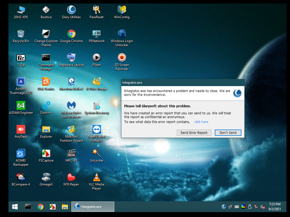290x217 pixels.
Task: Click the USB device tray icon
Action: tap(250, 207)
